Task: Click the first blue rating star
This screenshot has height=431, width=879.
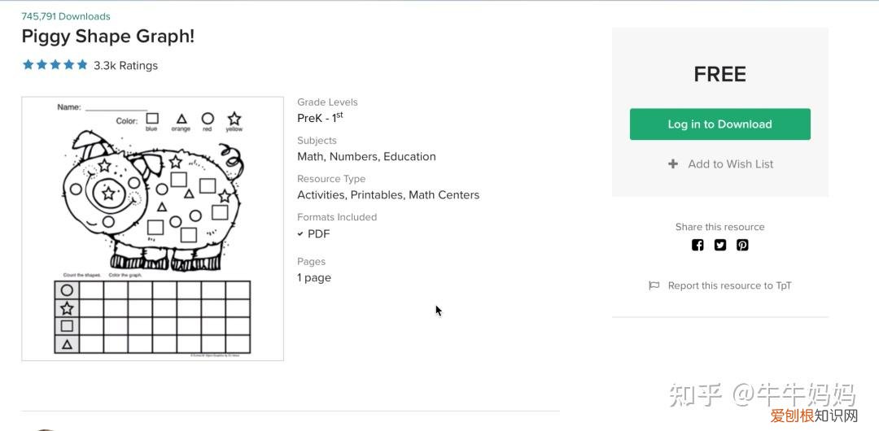Action: [x=28, y=65]
